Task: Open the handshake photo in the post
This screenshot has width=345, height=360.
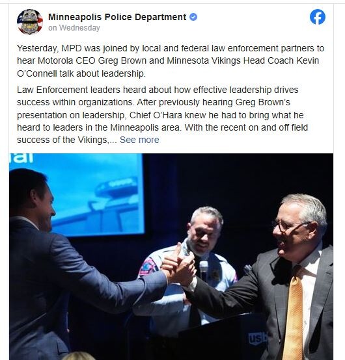Action: pyautogui.click(x=171, y=257)
